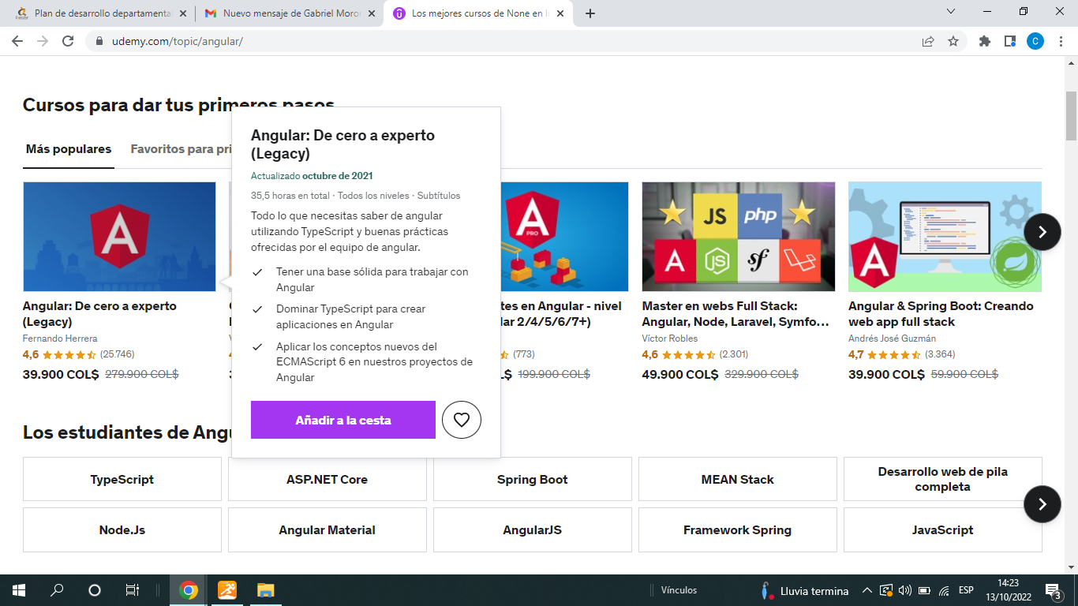Toggle Chrome side panel icon
1078x606 pixels.
[x=1009, y=41]
